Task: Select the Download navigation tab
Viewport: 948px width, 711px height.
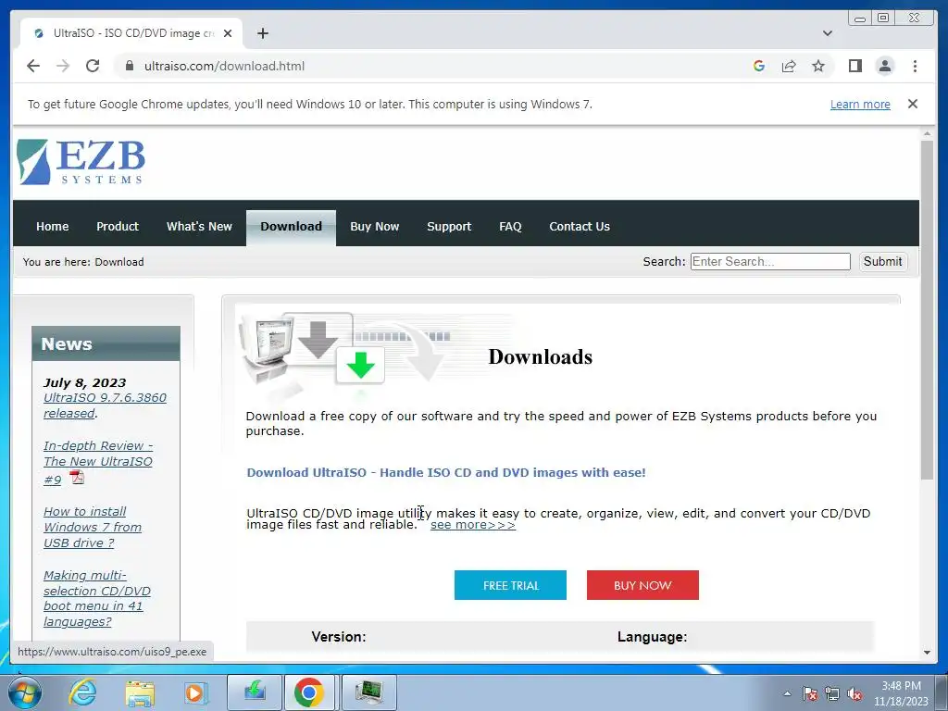Action: click(291, 226)
